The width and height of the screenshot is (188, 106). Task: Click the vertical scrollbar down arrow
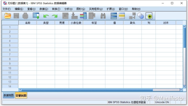tap(184, 86)
